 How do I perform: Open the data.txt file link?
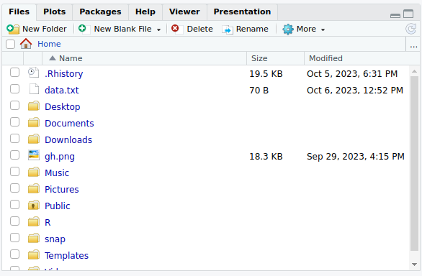(62, 91)
